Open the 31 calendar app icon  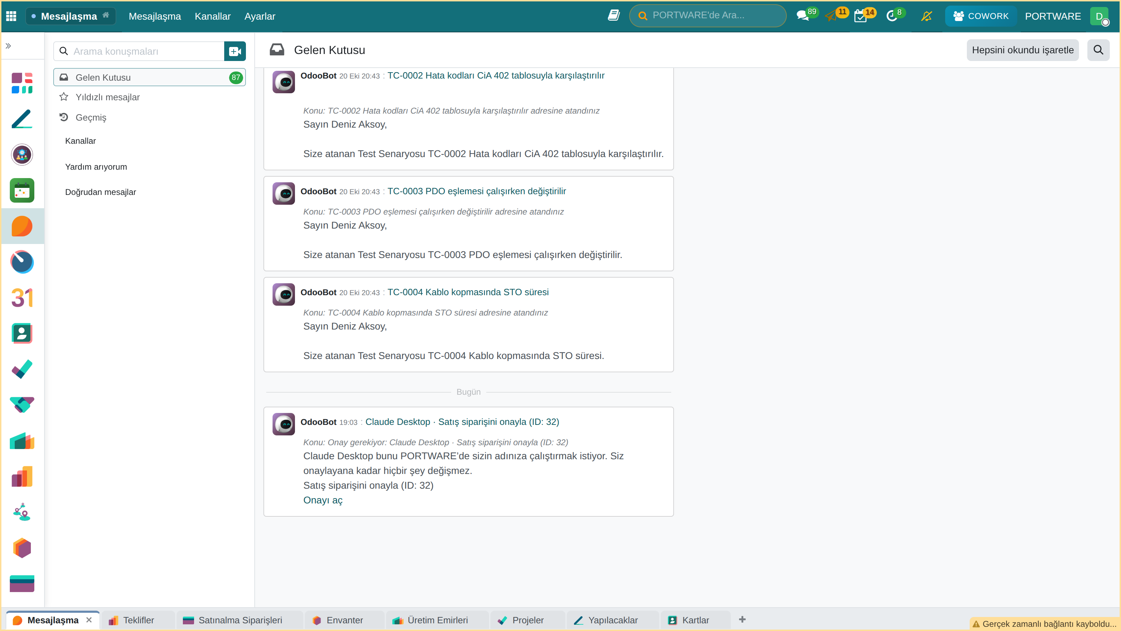22,298
